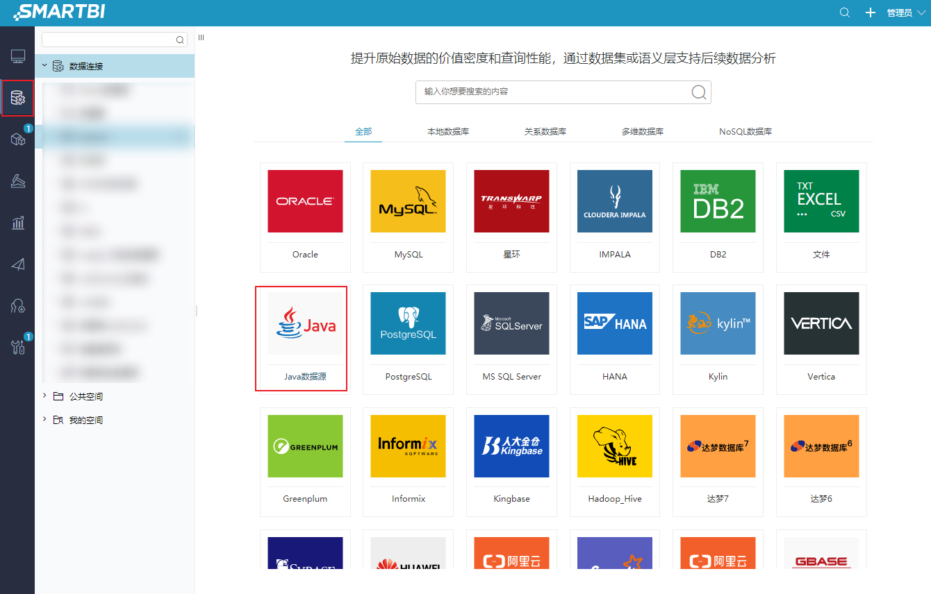Screen dimensions: 931x594
Task: Open the user management sidebar icon
Action: click(18, 306)
